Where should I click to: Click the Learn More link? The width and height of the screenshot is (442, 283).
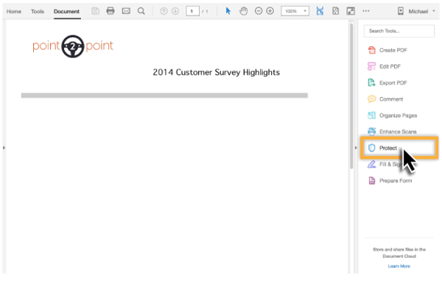point(399,266)
